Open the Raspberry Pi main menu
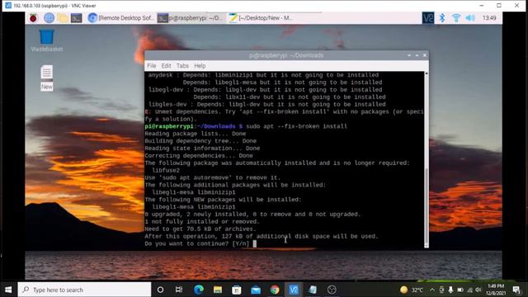 (x=33, y=18)
